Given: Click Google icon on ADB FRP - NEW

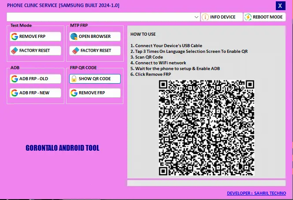Looking at the screenshot, I should point(15,93).
